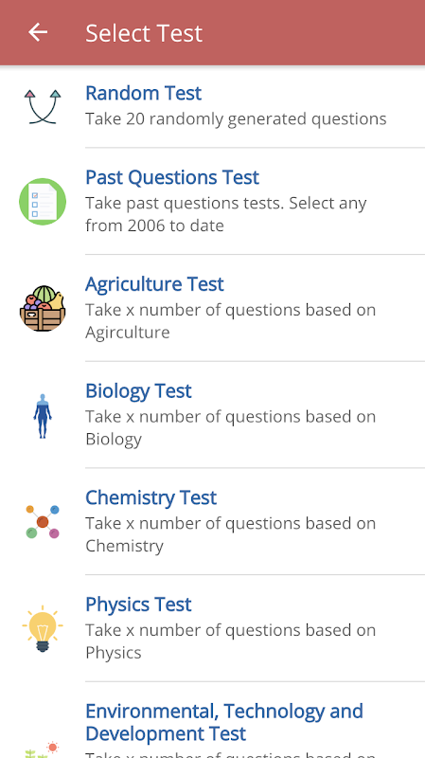Click 'Take 20 randomly generated questions' description
The image size is (425, 758).
pyautogui.click(x=236, y=119)
